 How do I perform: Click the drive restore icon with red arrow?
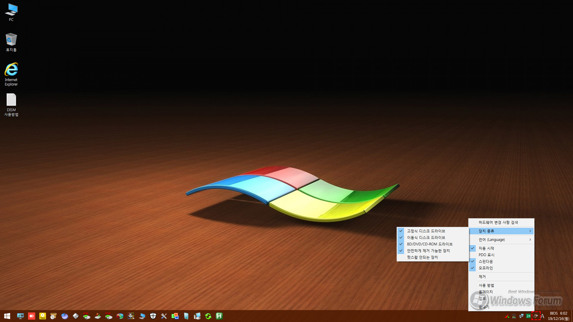pos(98,316)
